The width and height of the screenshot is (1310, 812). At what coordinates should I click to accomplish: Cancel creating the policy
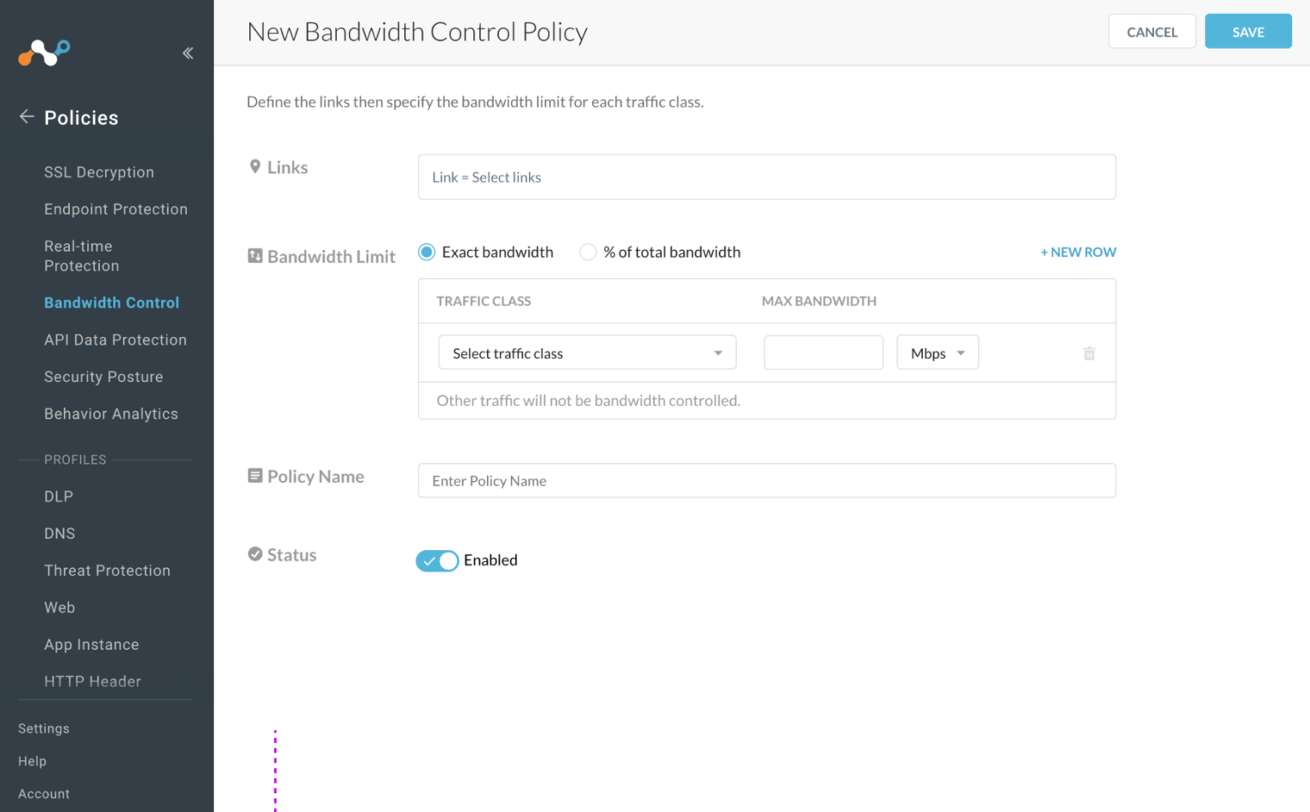[1151, 31]
